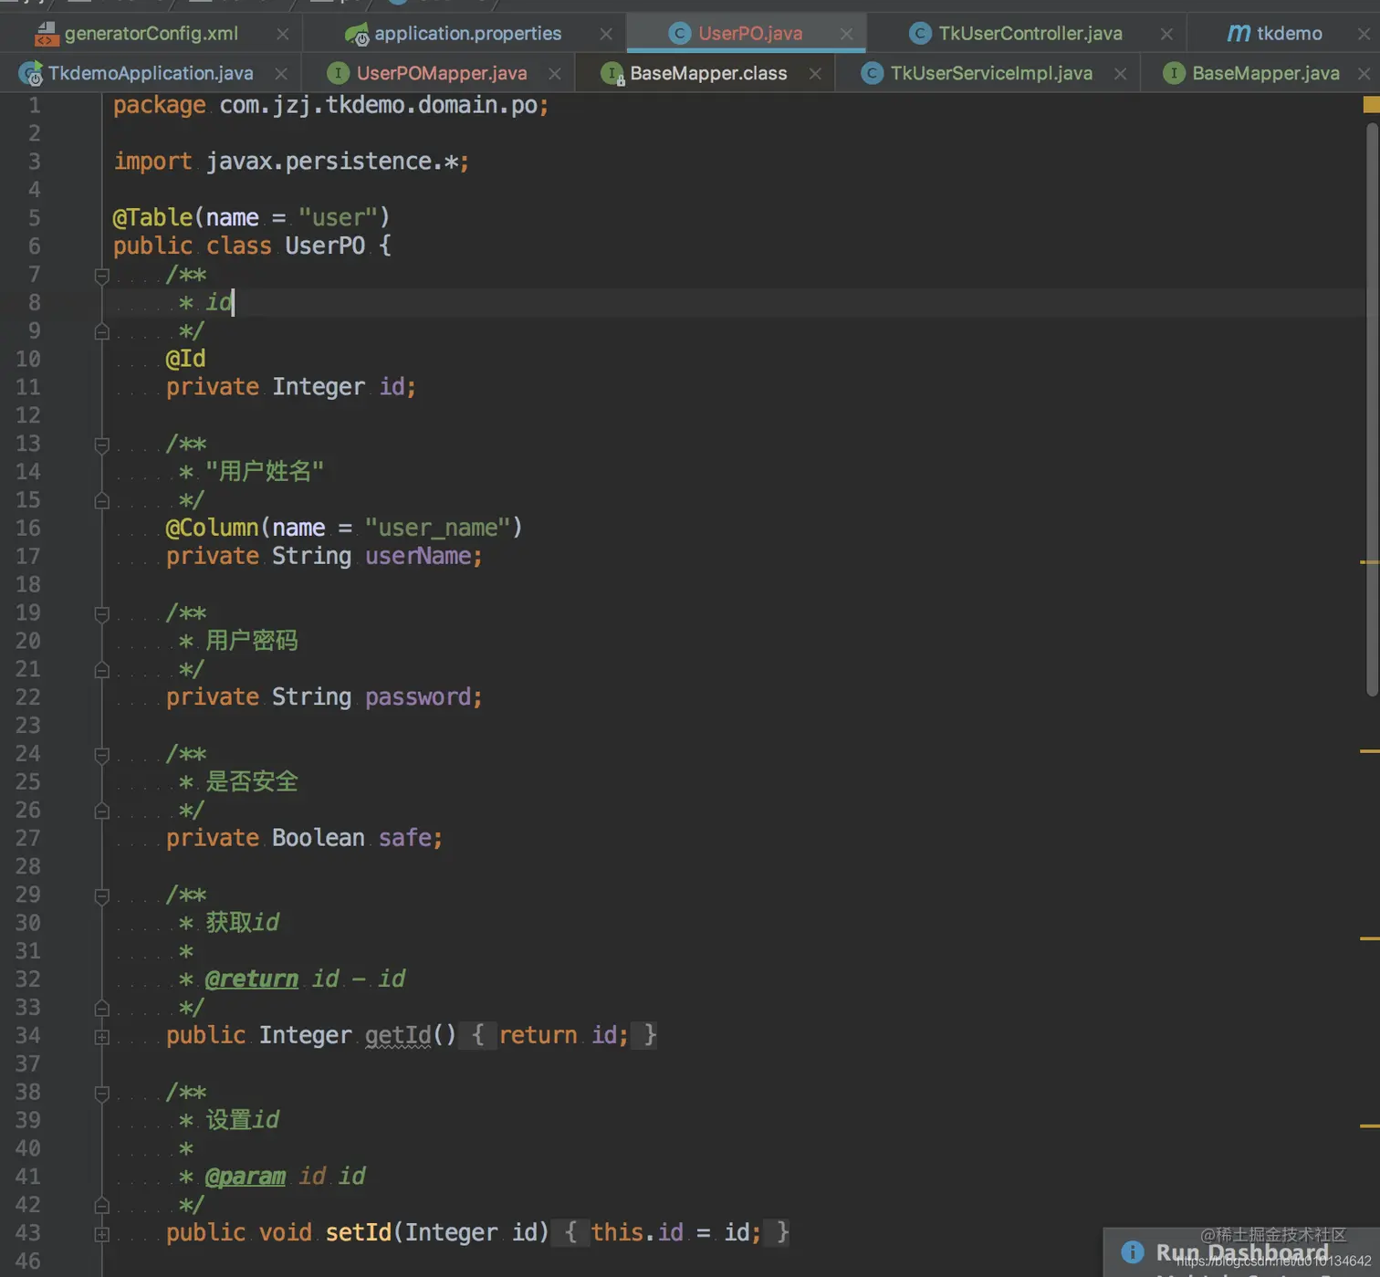Click the vertical editor scrollbar thumb
Viewport: 1380px width, 1277px height.
point(1372,410)
